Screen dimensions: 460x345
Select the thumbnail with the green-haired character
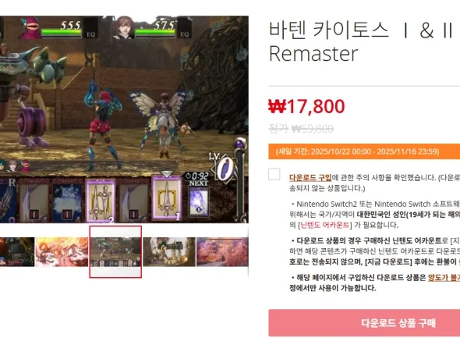[x=169, y=251]
